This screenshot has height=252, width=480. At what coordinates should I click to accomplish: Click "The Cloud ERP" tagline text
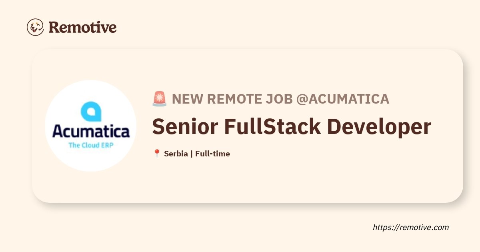(91, 145)
